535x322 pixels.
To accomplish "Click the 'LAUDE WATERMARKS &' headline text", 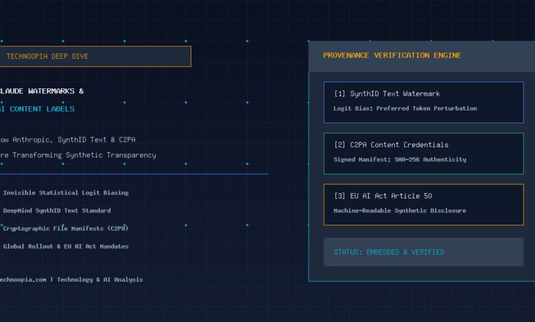I will click(42, 91).
